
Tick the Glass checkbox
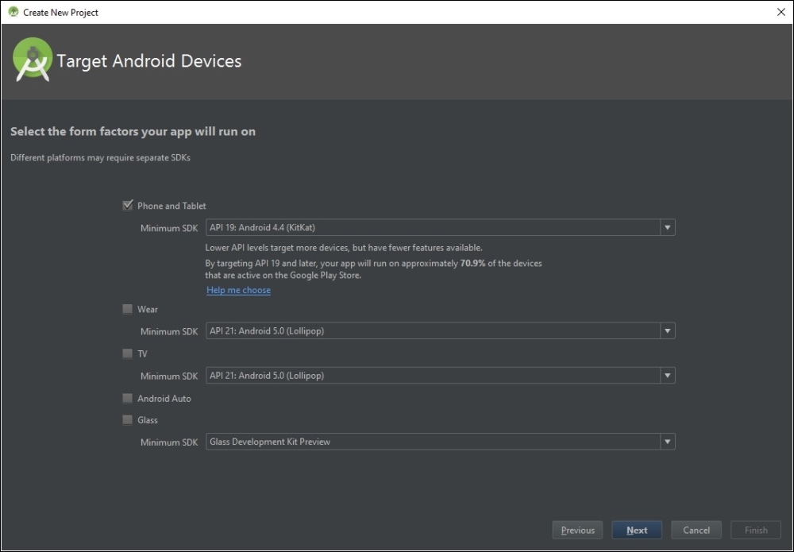[128, 420]
